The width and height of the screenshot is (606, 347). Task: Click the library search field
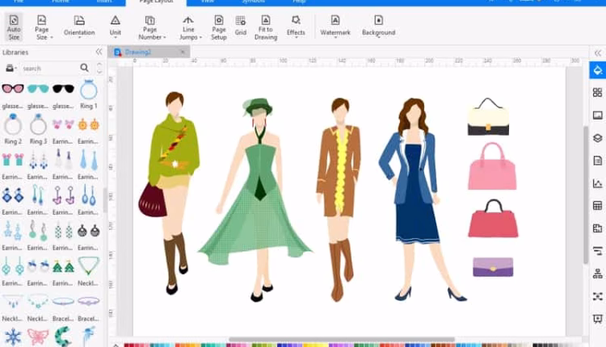(x=49, y=69)
